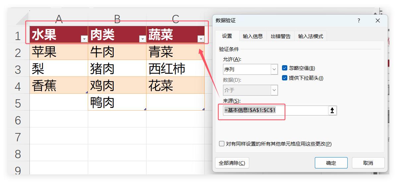397x182 pixels.
Task: Close the 数据验证 dialog with X
Action: [x=378, y=21]
